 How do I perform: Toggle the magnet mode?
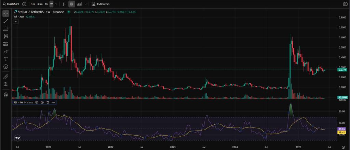[x=6, y=94]
